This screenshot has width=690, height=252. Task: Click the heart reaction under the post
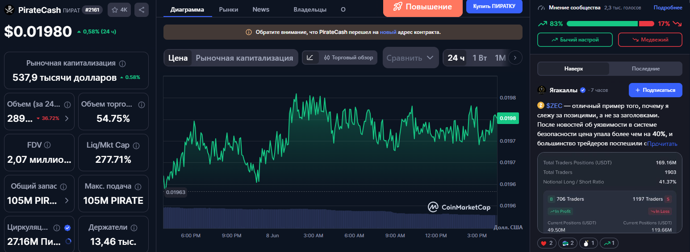[x=546, y=243]
